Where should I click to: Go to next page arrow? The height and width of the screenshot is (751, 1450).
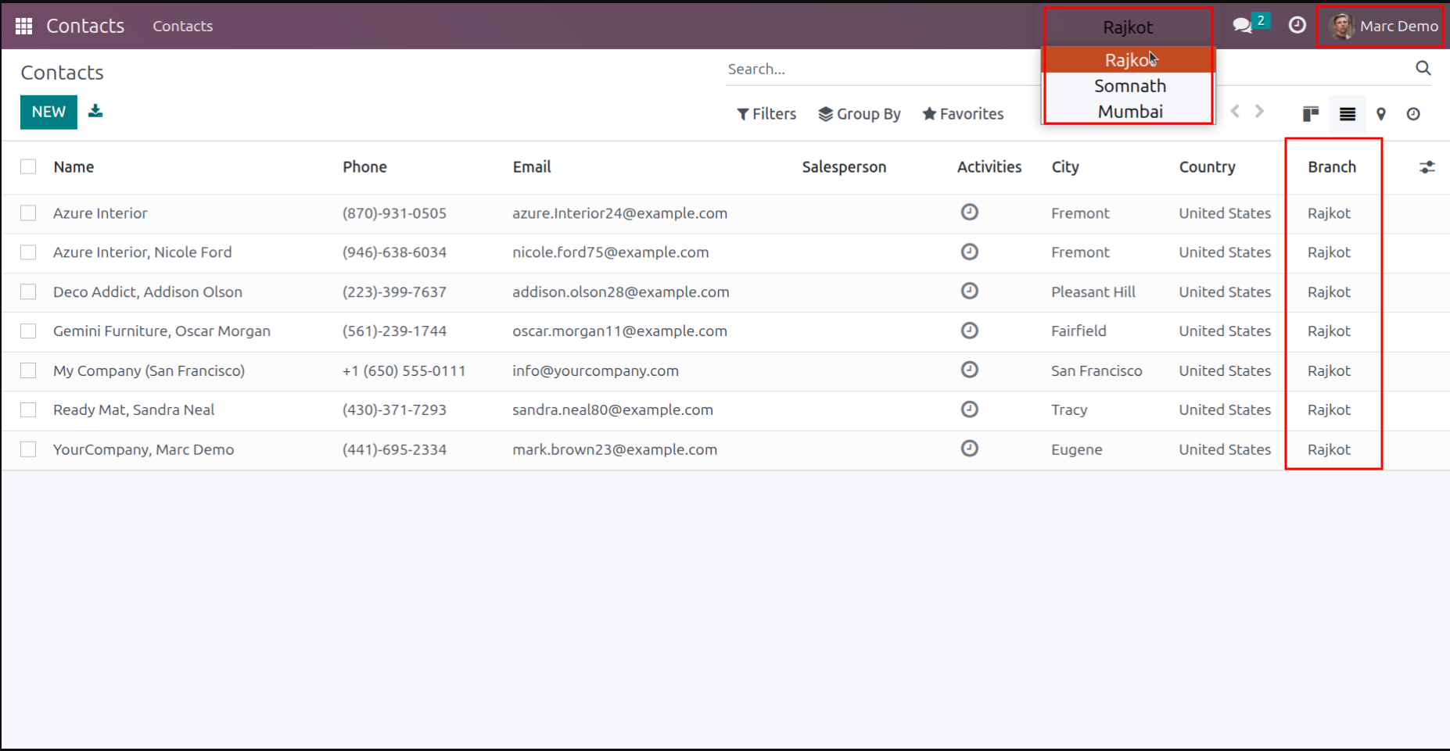click(1259, 111)
